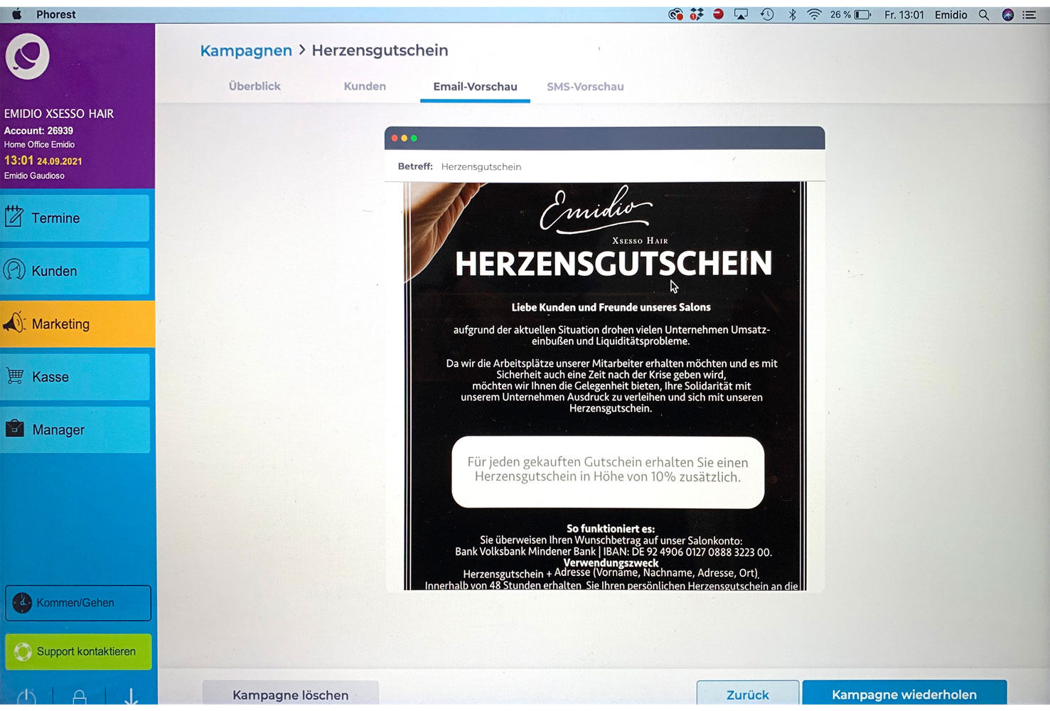The height and width of the screenshot is (711, 1050).
Task: Switch to the Überblick tab
Action: tap(255, 86)
